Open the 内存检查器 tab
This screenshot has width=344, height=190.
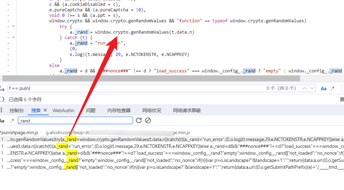[119, 110]
